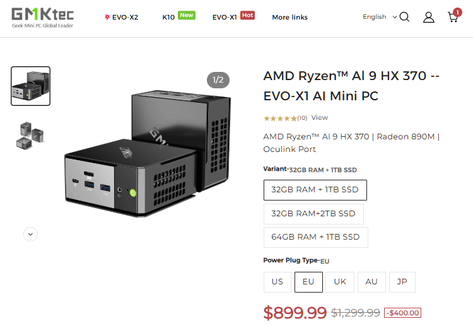Image resolution: width=473 pixels, height=326 pixels.
Task: Select the second product thumbnail with three PCs
Action: point(30,135)
